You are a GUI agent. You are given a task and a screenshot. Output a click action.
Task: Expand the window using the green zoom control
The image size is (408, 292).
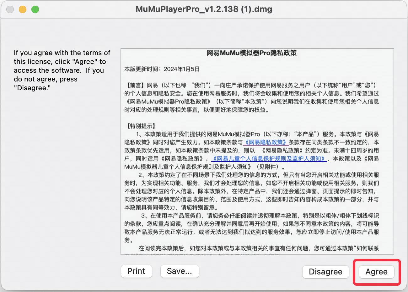point(35,9)
